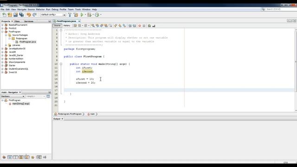
Task: Open the File menu
Action: point(2,9)
